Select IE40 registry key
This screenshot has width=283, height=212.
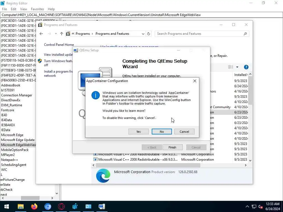point(4,115)
